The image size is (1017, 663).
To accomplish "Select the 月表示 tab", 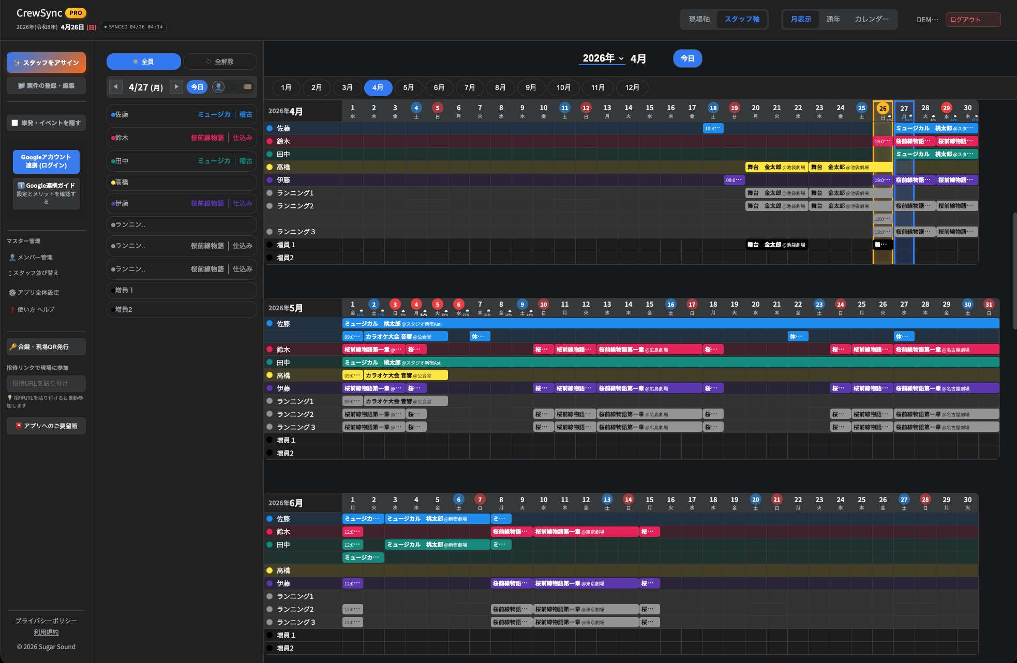I will (x=801, y=19).
